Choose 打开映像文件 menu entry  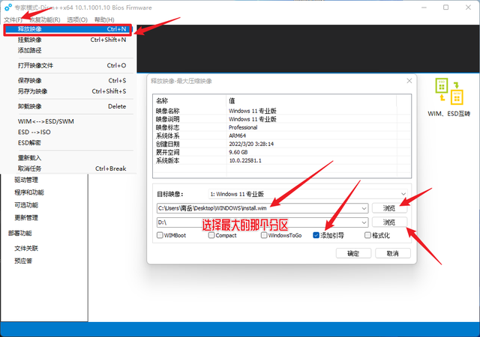[68, 65]
